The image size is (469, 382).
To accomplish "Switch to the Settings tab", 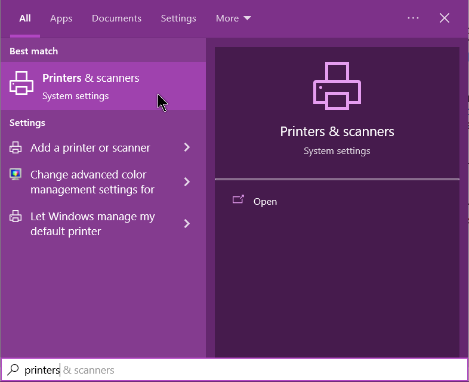I will (178, 19).
